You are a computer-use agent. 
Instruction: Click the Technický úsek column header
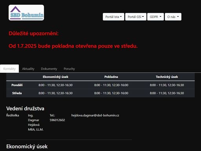point(167,77)
